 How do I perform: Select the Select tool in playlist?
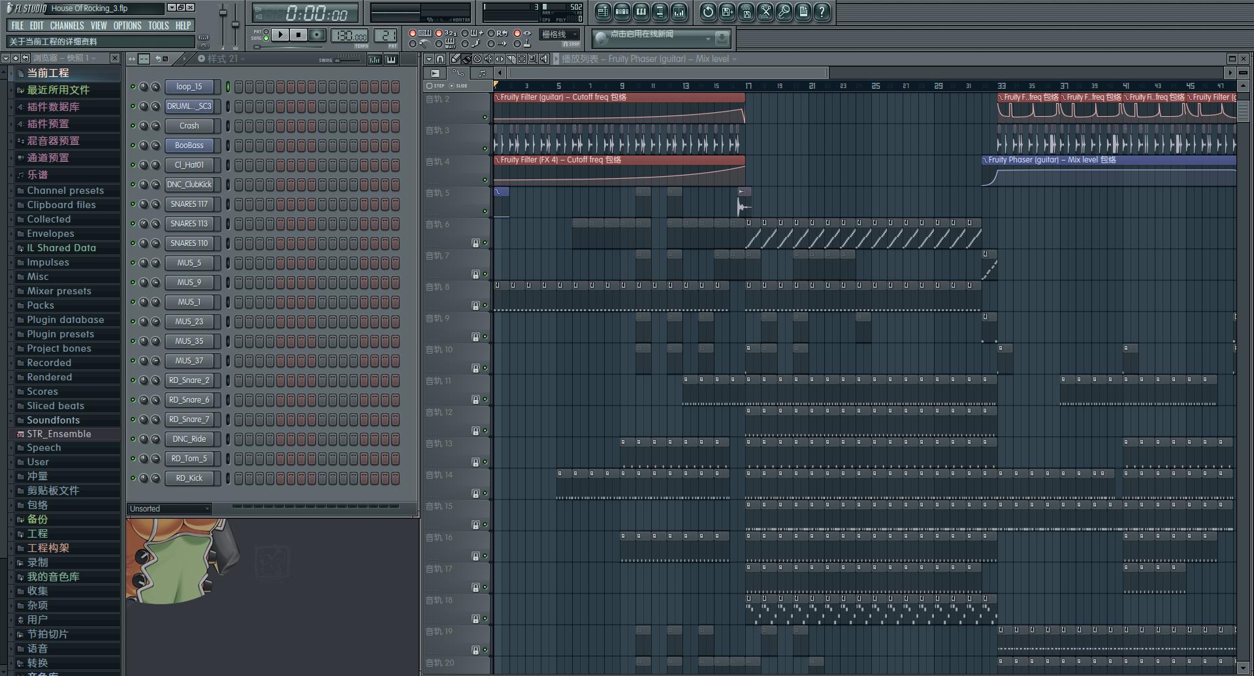point(522,59)
